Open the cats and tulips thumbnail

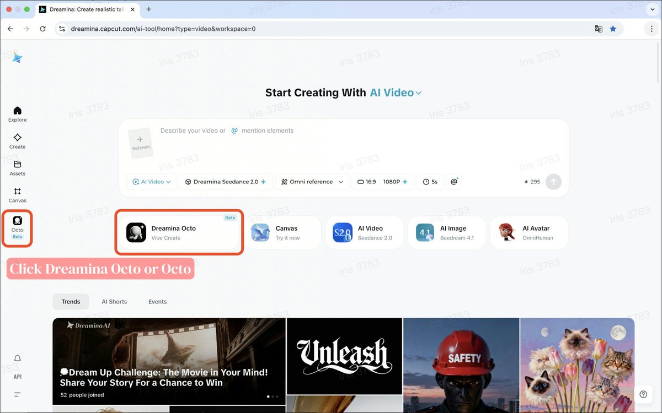coord(577,365)
